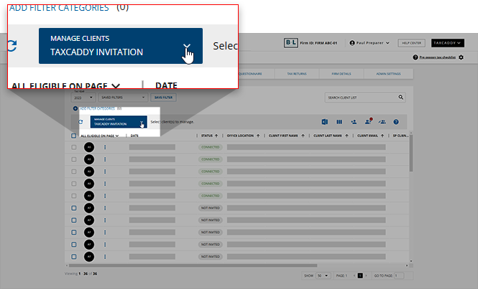Click the AF avatar in the first NOT INVITED row

89,208
